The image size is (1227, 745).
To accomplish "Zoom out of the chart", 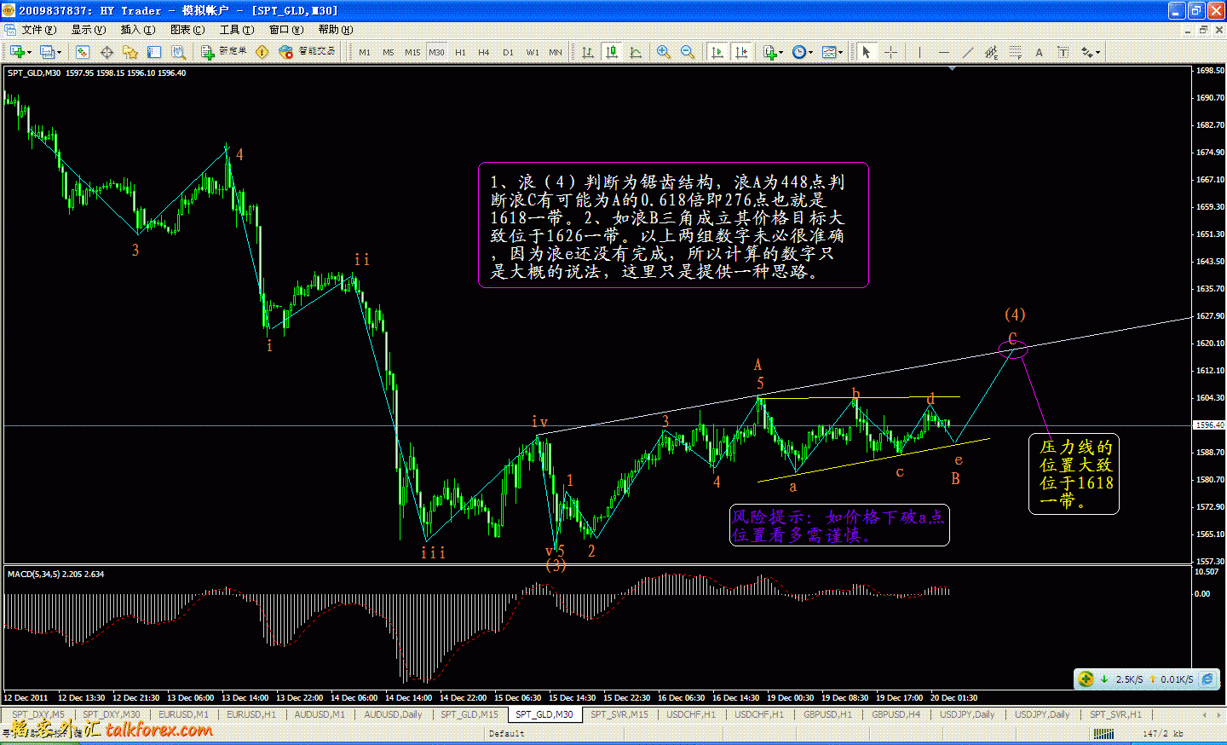I will pyautogui.click(x=688, y=52).
